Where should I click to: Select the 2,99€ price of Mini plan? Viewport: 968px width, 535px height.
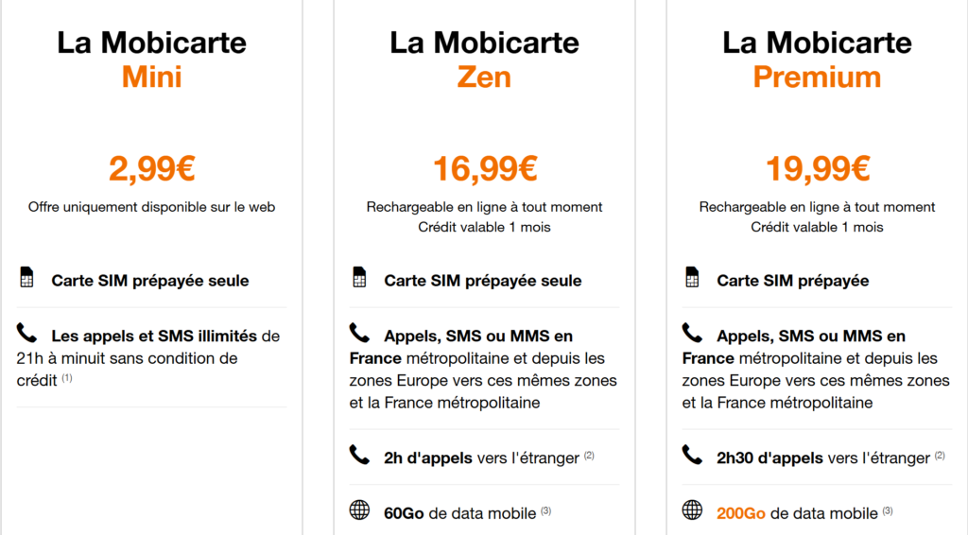point(152,168)
